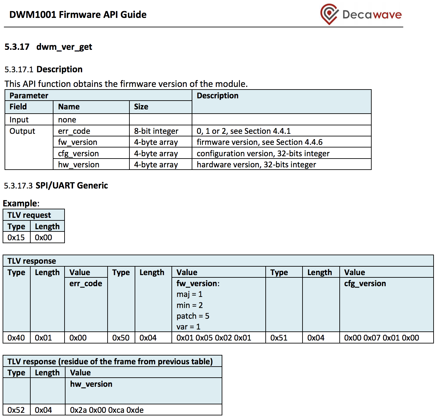The height and width of the screenshot is (419, 444).
Task: Select the '0x15' type value
Action: [16, 238]
